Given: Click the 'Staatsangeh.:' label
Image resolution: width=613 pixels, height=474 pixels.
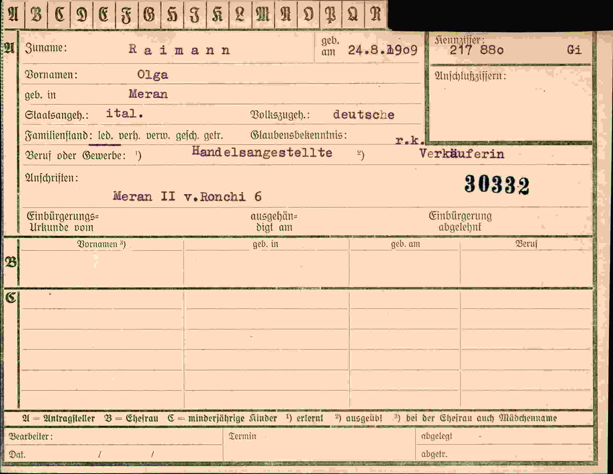Looking at the screenshot, I should pos(57,115).
